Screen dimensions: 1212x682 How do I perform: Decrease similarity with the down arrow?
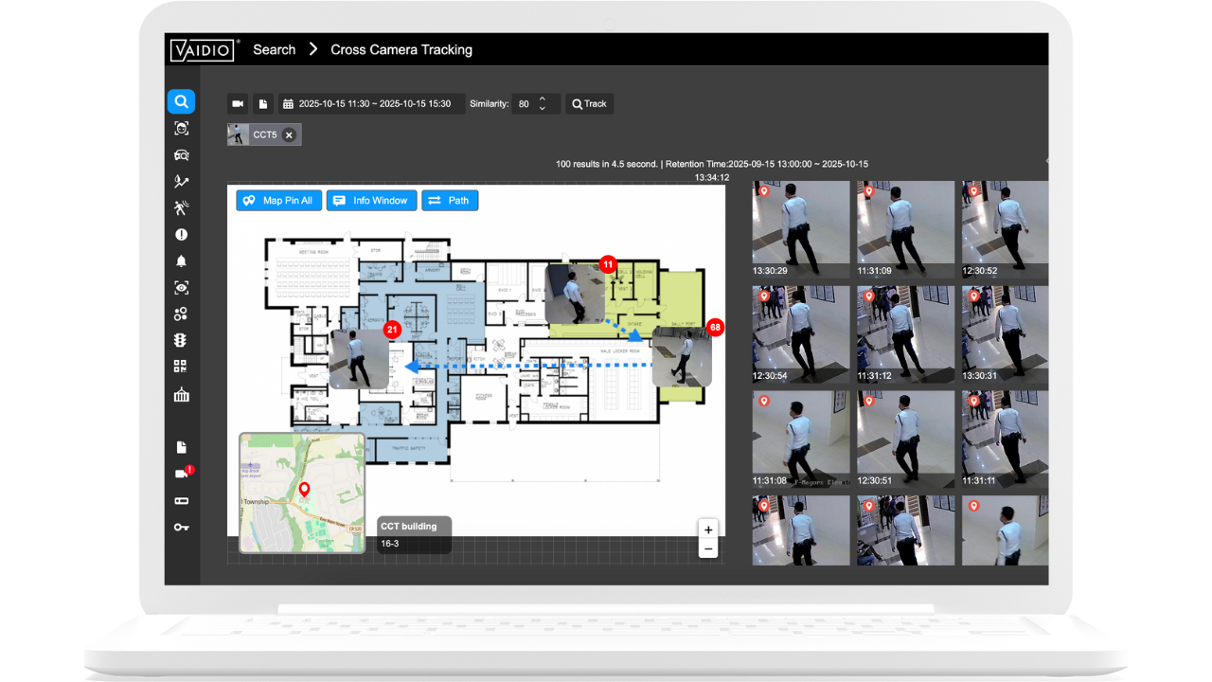(x=543, y=109)
